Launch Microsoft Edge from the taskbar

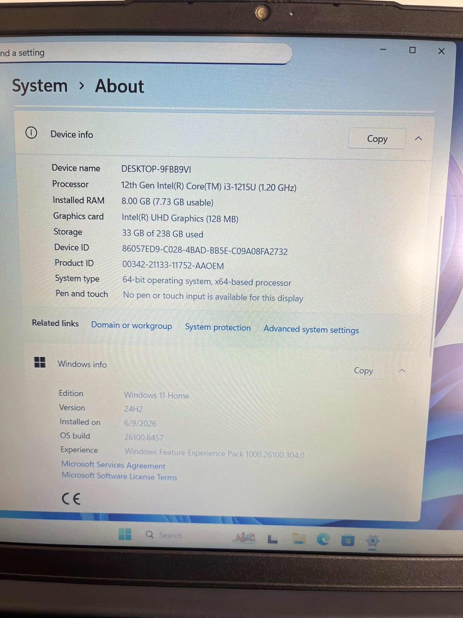(323, 540)
